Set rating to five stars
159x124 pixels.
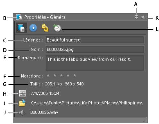tap(75, 76)
